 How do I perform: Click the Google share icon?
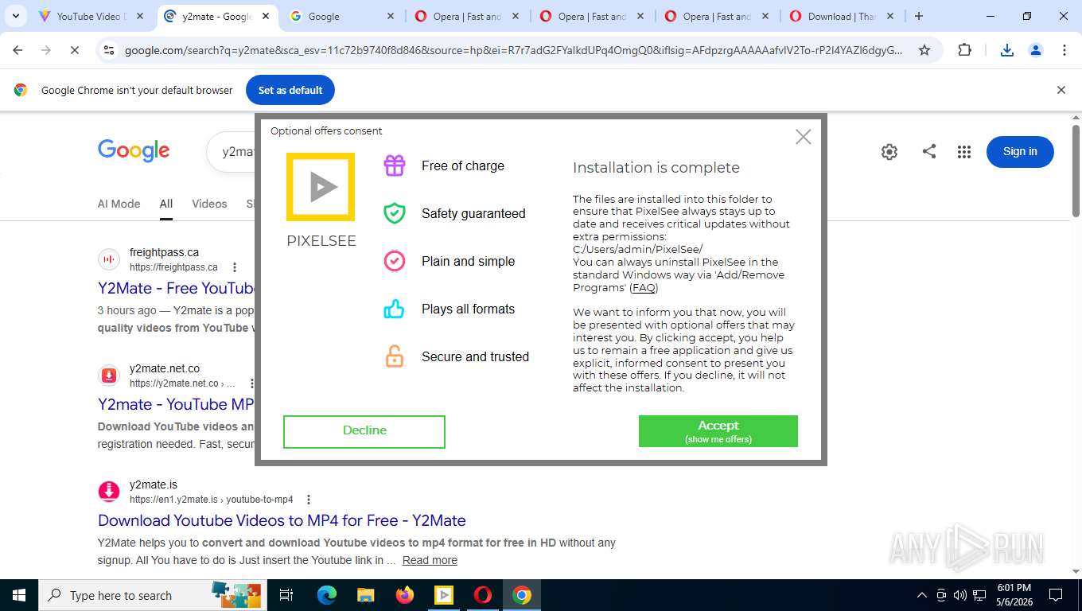(x=928, y=151)
